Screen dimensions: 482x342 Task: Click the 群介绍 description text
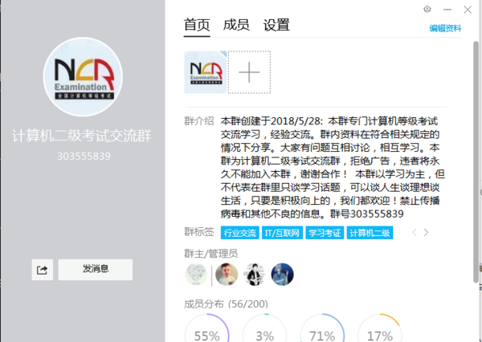333,168
